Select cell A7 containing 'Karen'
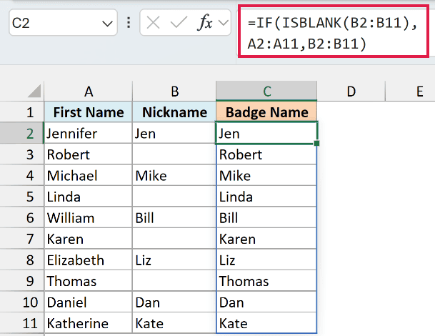 coord(89,239)
